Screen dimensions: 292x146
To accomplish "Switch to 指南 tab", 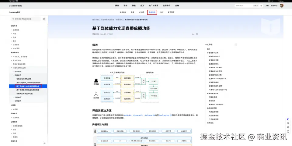I will pyautogui.click(x=132, y=12).
